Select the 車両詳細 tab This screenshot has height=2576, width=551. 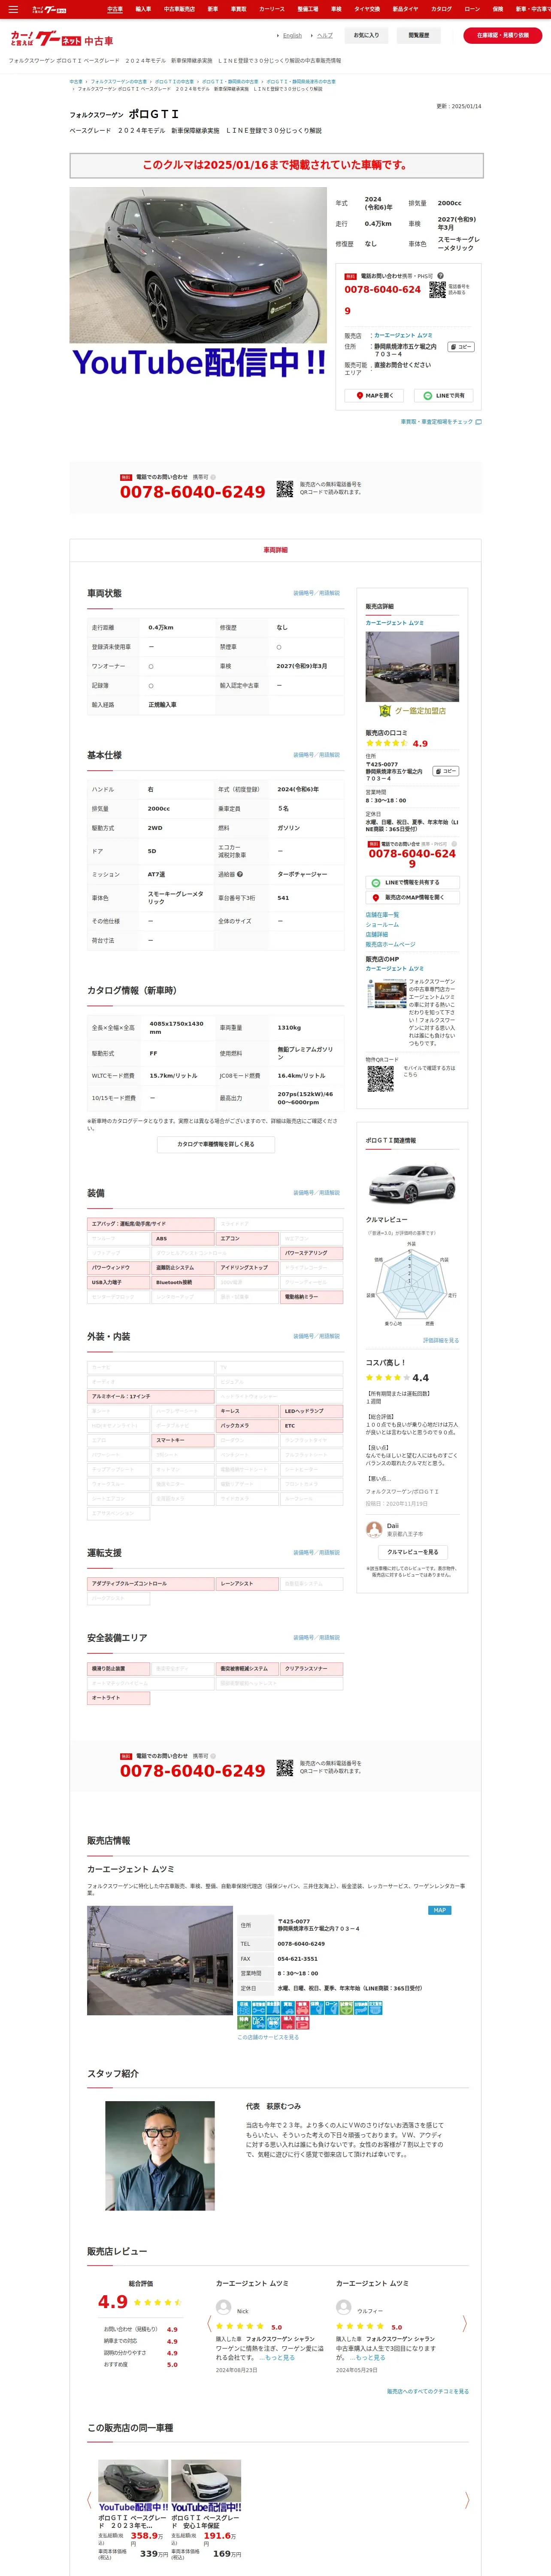[x=275, y=550]
